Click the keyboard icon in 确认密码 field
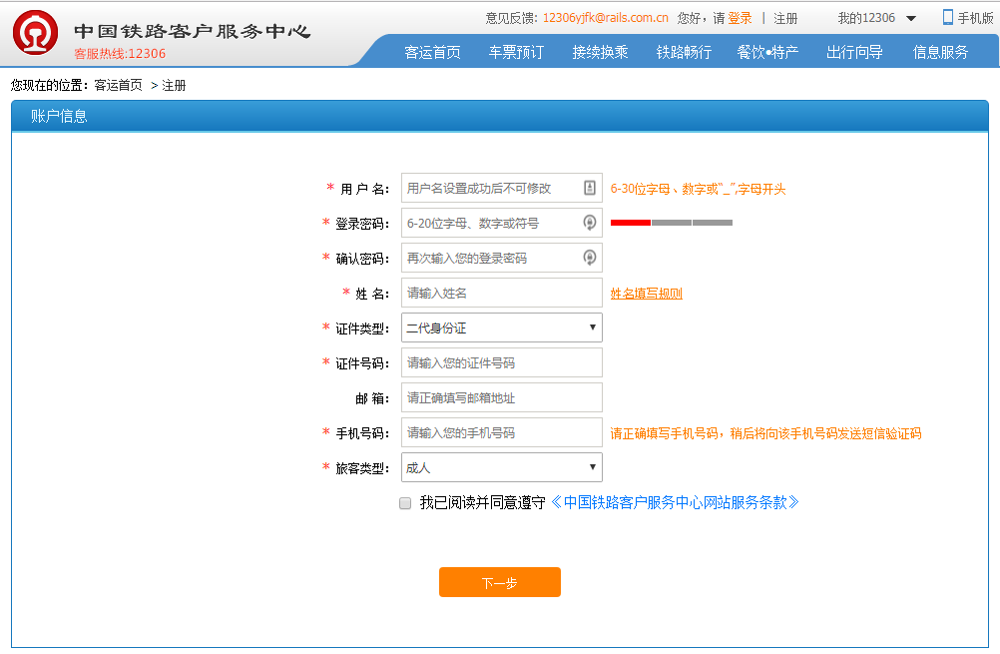Image resolution: width=1000 pixels, height=654 pixels. 589,258
